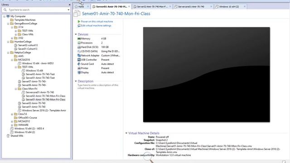Screen dimensions: 290x163
Task: Select the CD/DVD (SATA) icon
Action: click(79, 51)
